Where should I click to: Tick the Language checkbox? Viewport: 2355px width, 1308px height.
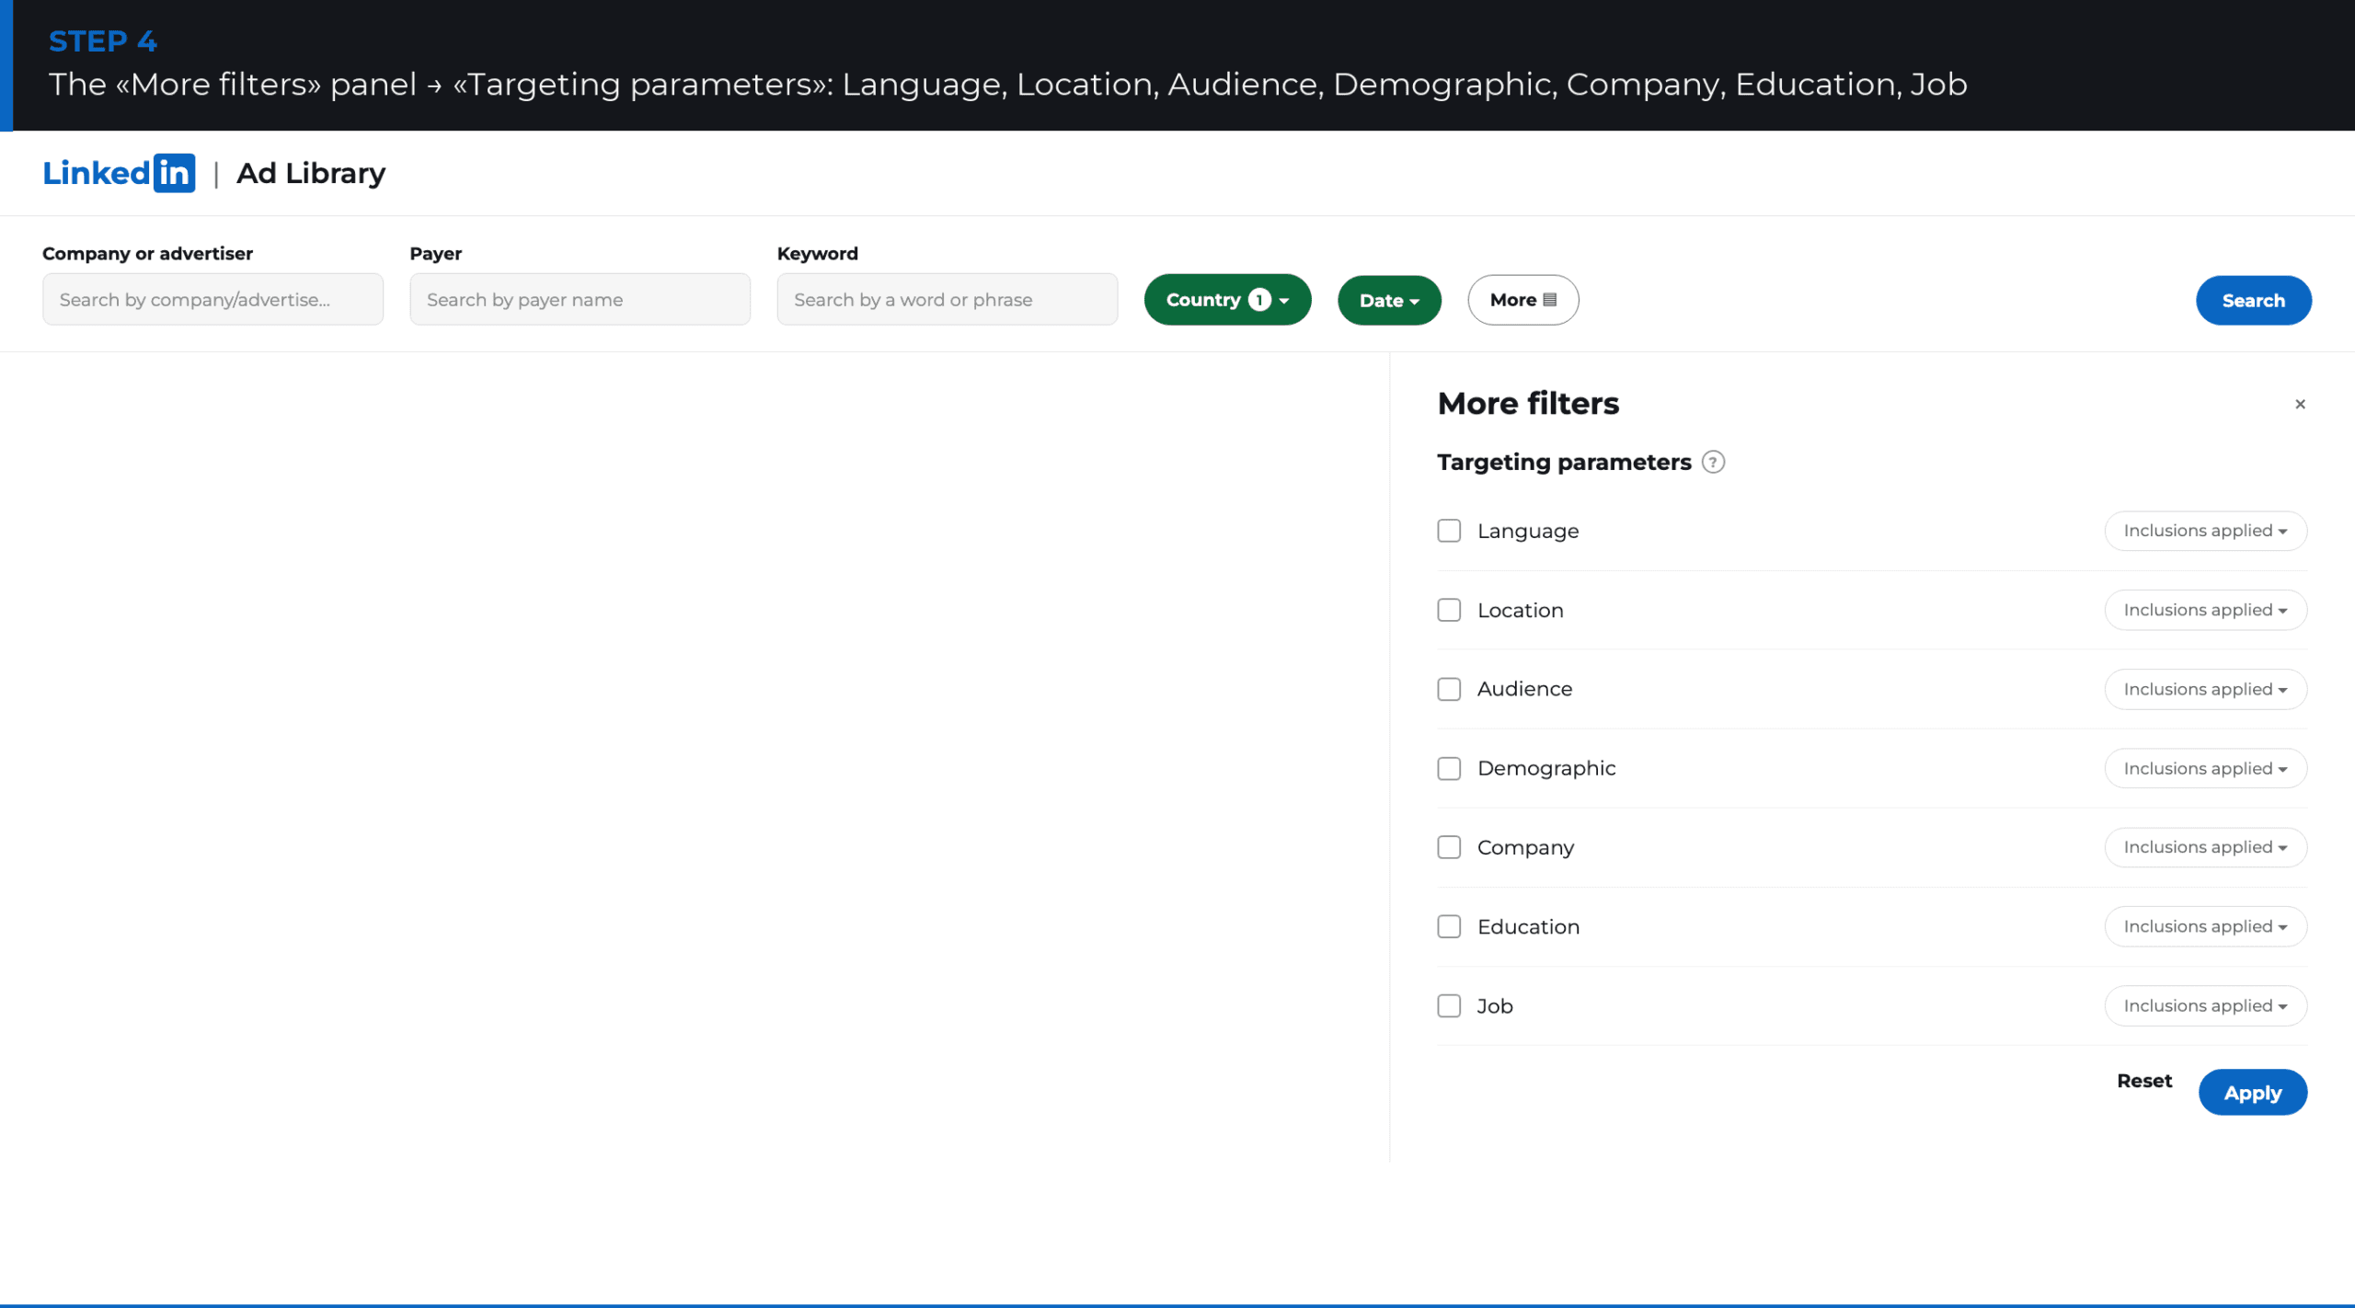(1449, 531)
